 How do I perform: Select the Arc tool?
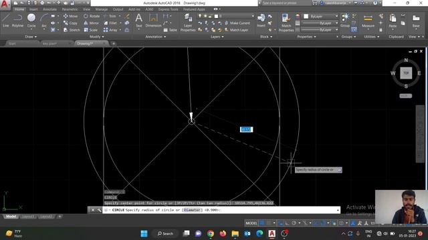pos(44,21)
